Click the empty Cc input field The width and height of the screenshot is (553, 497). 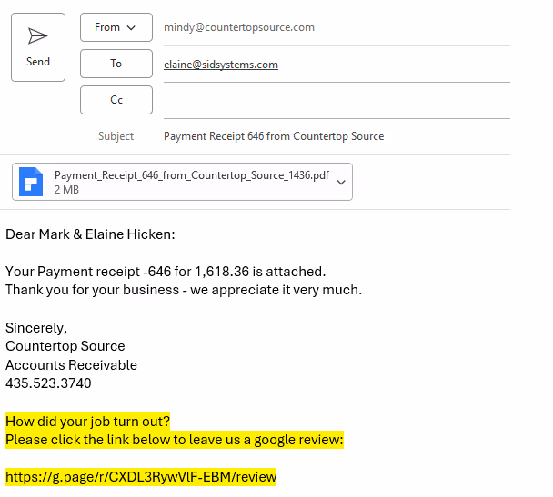click(x=337, y=100)
